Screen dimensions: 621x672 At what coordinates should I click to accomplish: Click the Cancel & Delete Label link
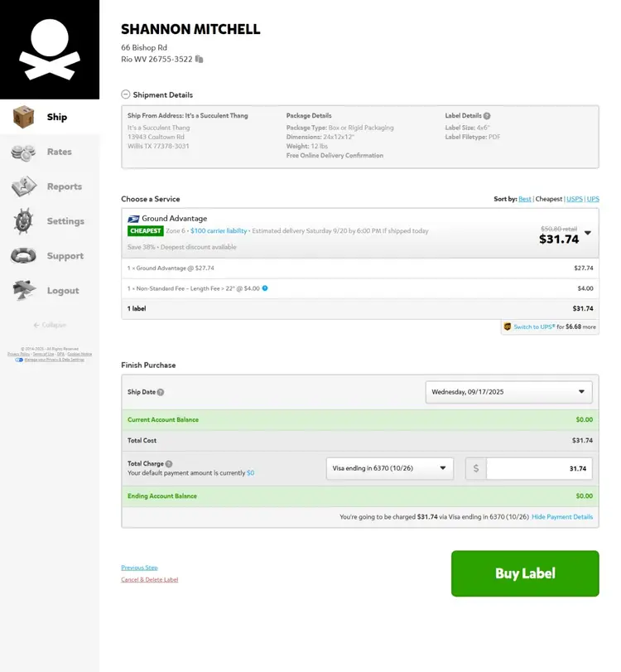(x=149, y=579)
